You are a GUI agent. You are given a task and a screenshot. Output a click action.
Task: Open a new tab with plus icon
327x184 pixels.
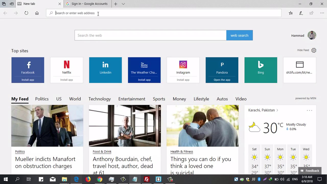(x=116, y=4)
